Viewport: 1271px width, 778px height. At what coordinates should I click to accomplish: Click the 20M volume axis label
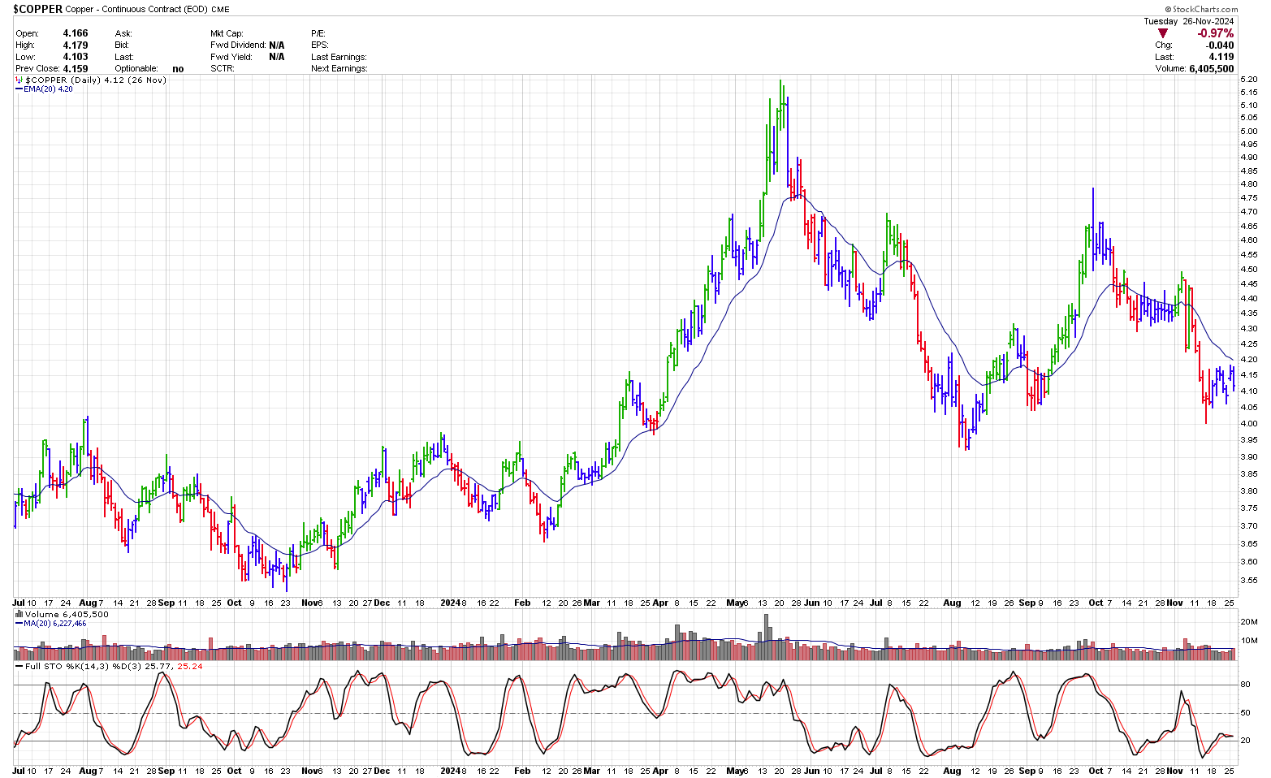coord(1249,622)
